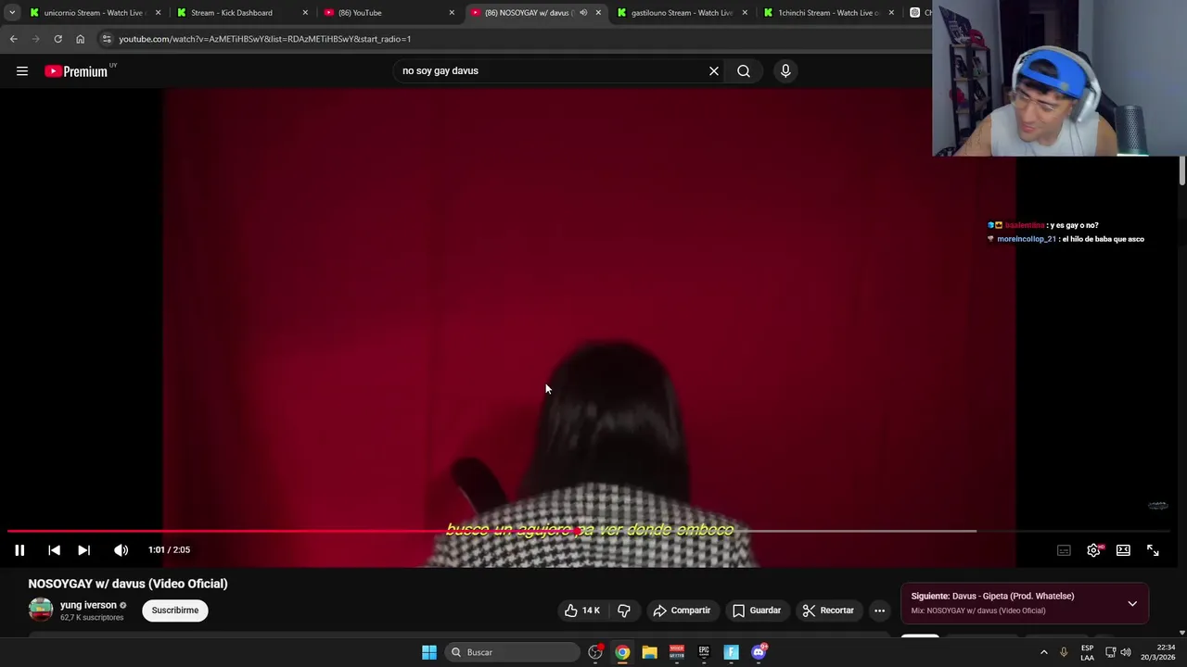The width and height of the screenshot is (1187, 667).
Task: Enter fullscreen on the video player
Action: point(1153,550)
